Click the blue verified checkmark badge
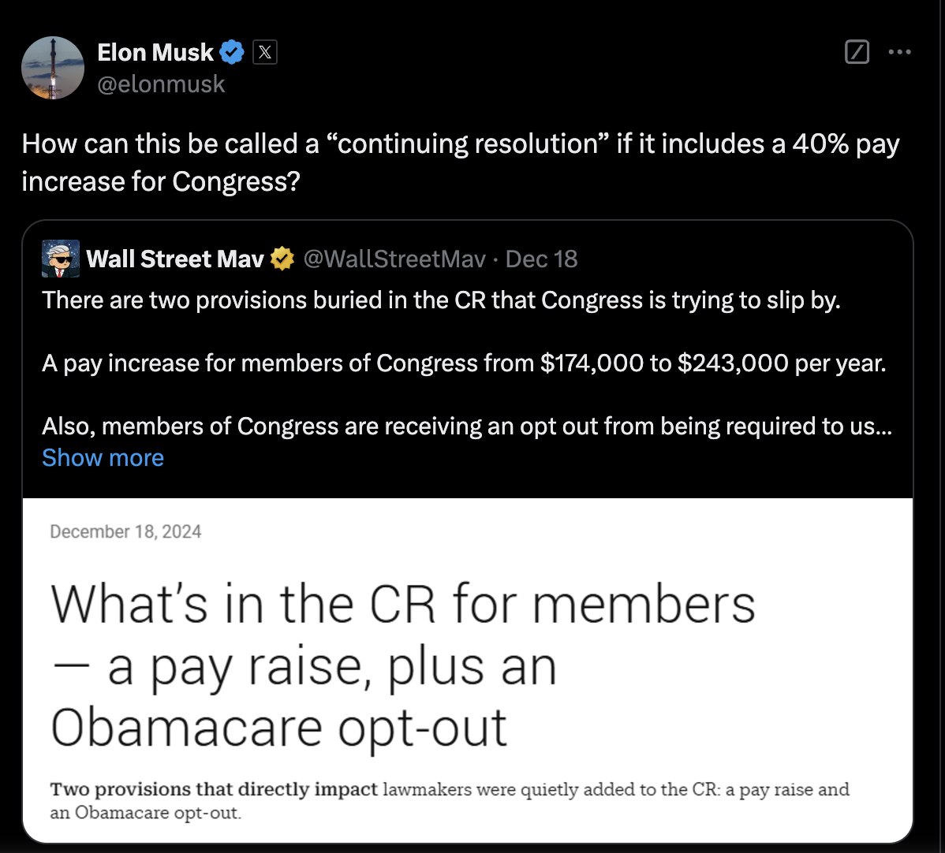This screenshot has width=945, height=853. pos(231,52)
